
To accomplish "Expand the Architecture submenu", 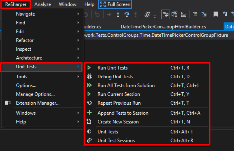I will (42, 58).
